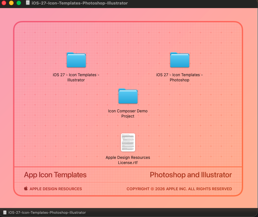Select the iOS 27 Icon Templates Illustrator folder icon
The height and width of the screenshot is (217, 258).
(x=76, y=60)
